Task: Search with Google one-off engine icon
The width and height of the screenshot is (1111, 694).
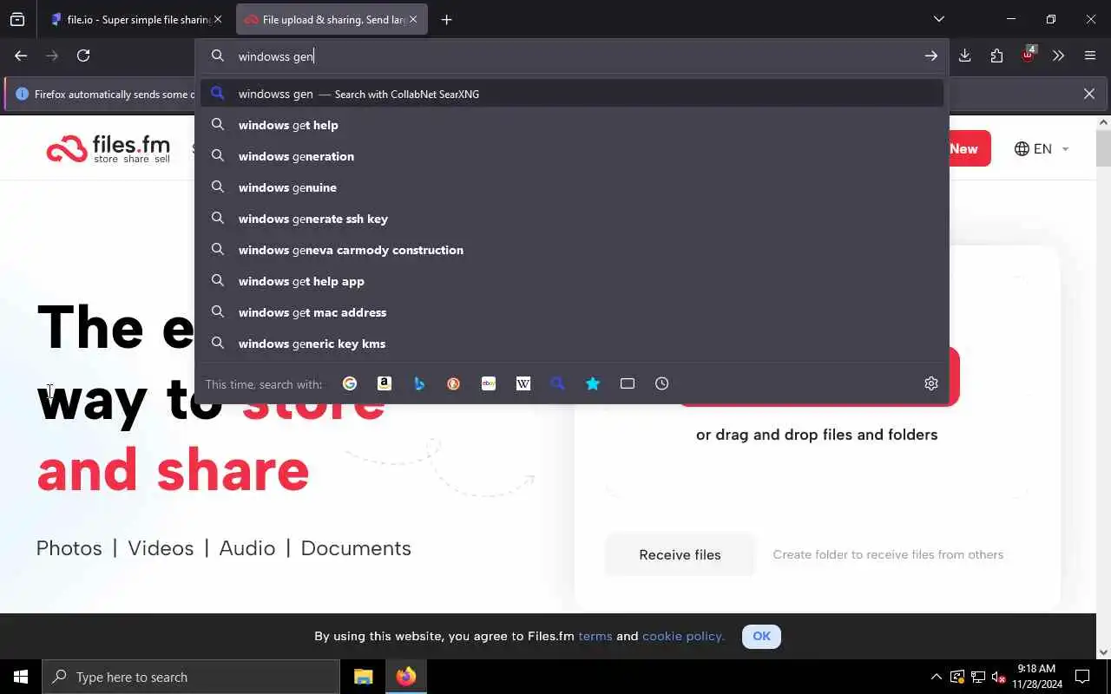Action: click(x=350, y=383)
